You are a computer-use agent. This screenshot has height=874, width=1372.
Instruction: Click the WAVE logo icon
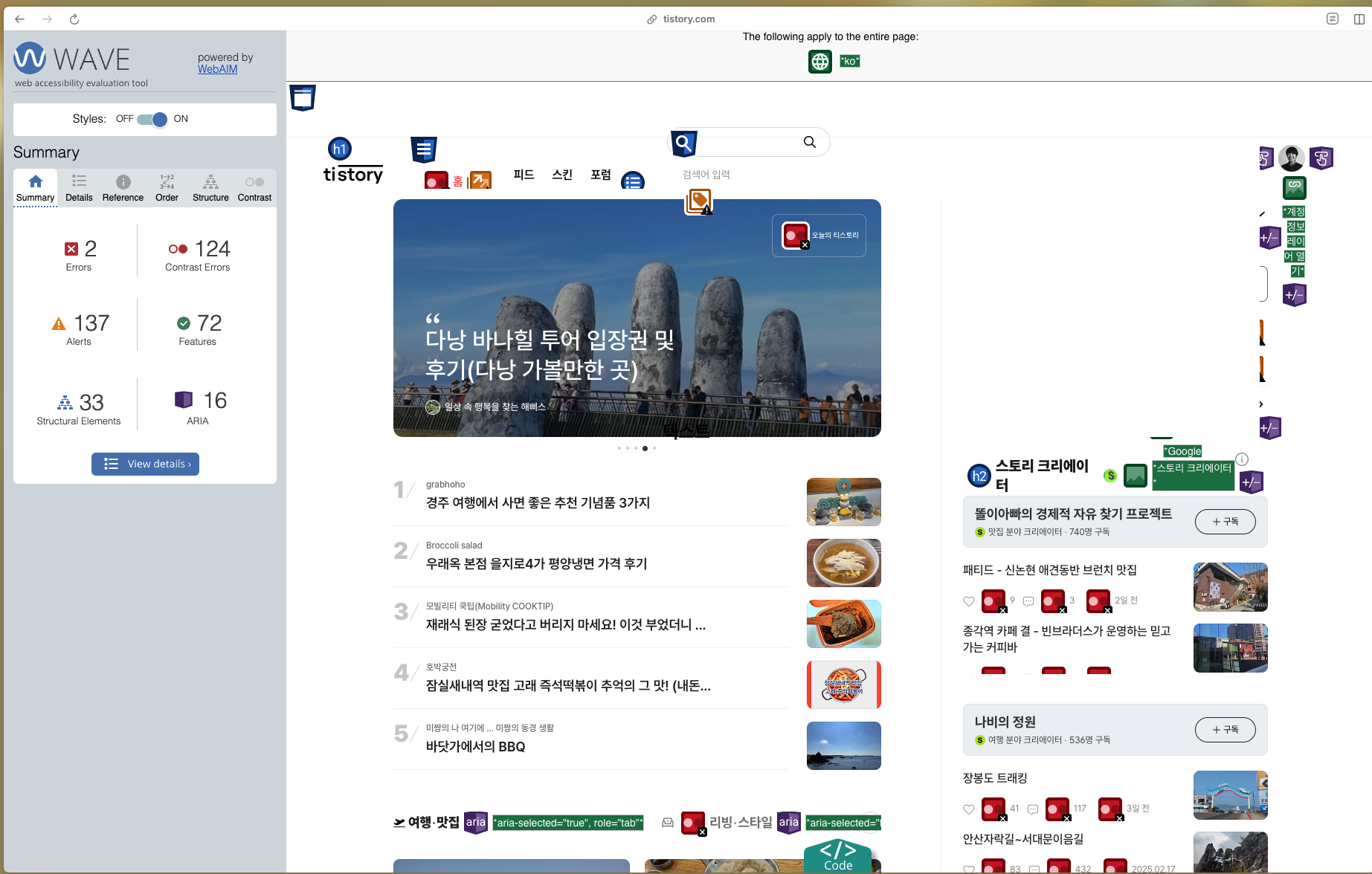30,58
